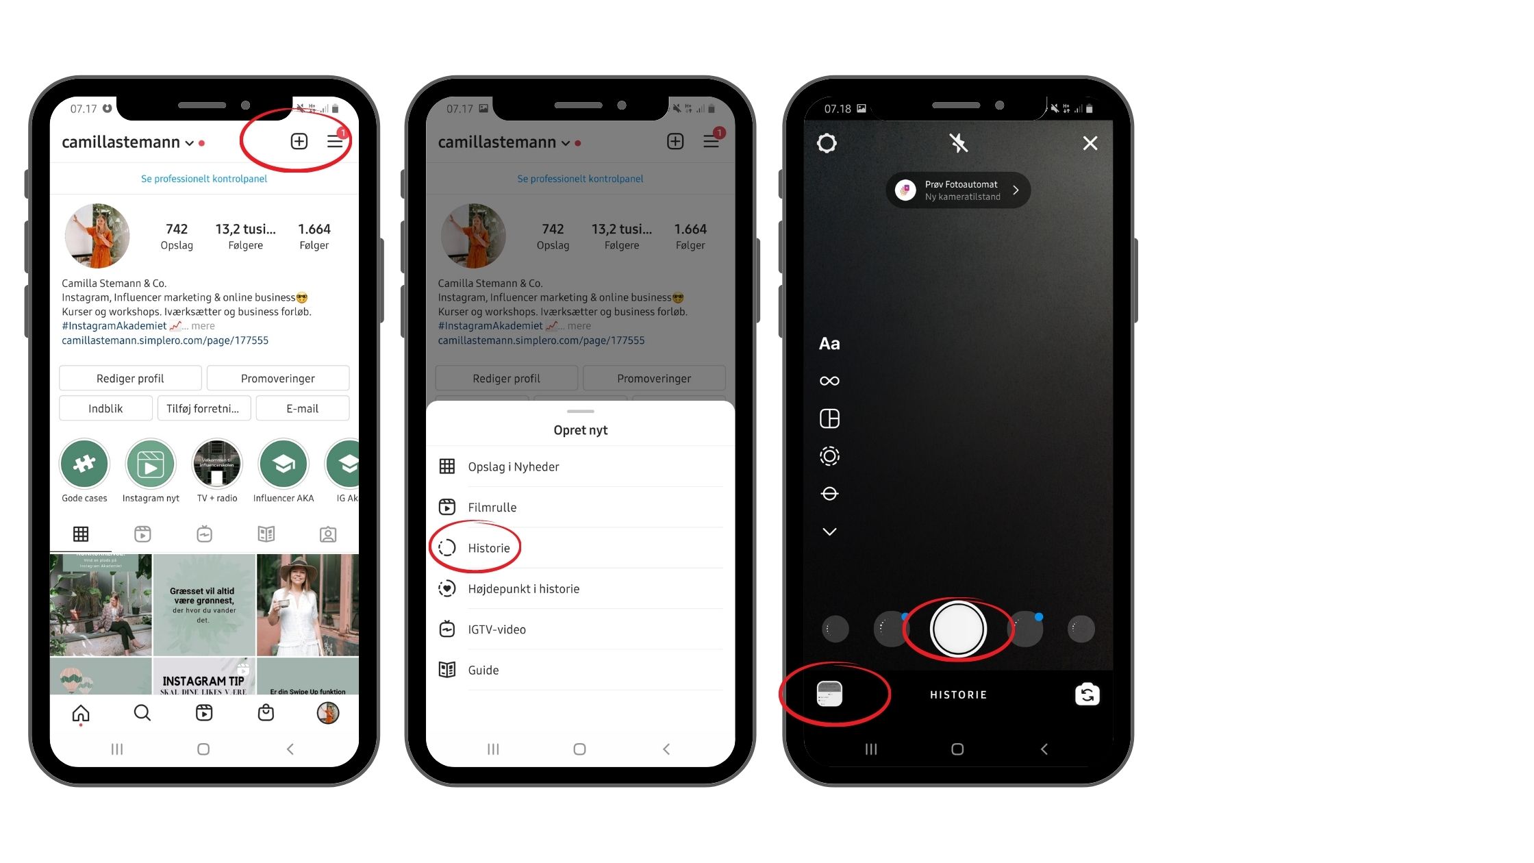The height and width of the screenshot is (863, 1534).
Task: Toggle live photo boomerang mode
Action: (x=830, y=379)
